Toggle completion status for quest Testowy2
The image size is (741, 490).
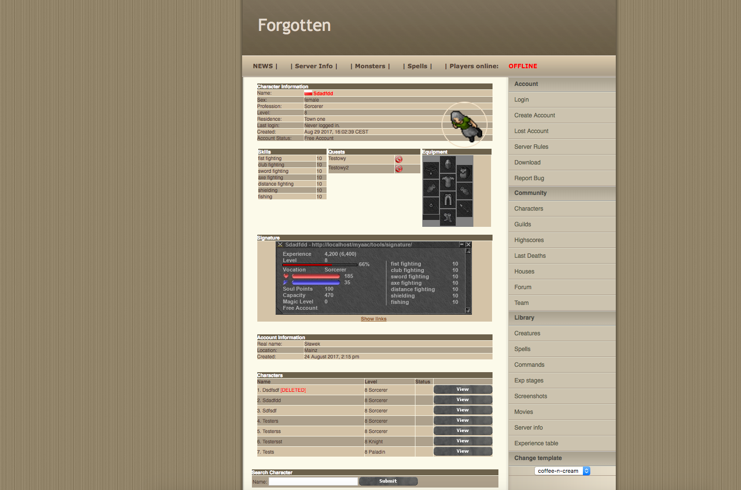399,169
